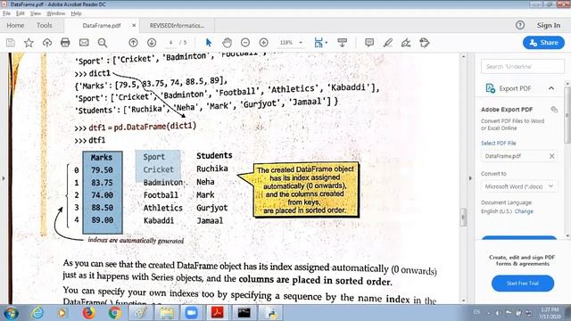Click the Save file icon
Screen dimensions: 571x321
[11, 43]
